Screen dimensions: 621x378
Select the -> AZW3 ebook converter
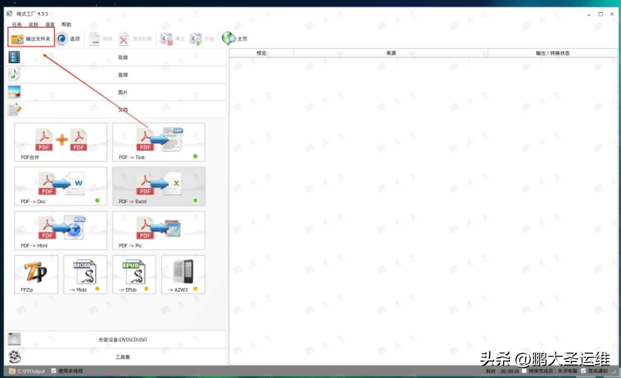(183, 274)
